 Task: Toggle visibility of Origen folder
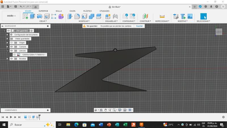[x=11, y=43]
